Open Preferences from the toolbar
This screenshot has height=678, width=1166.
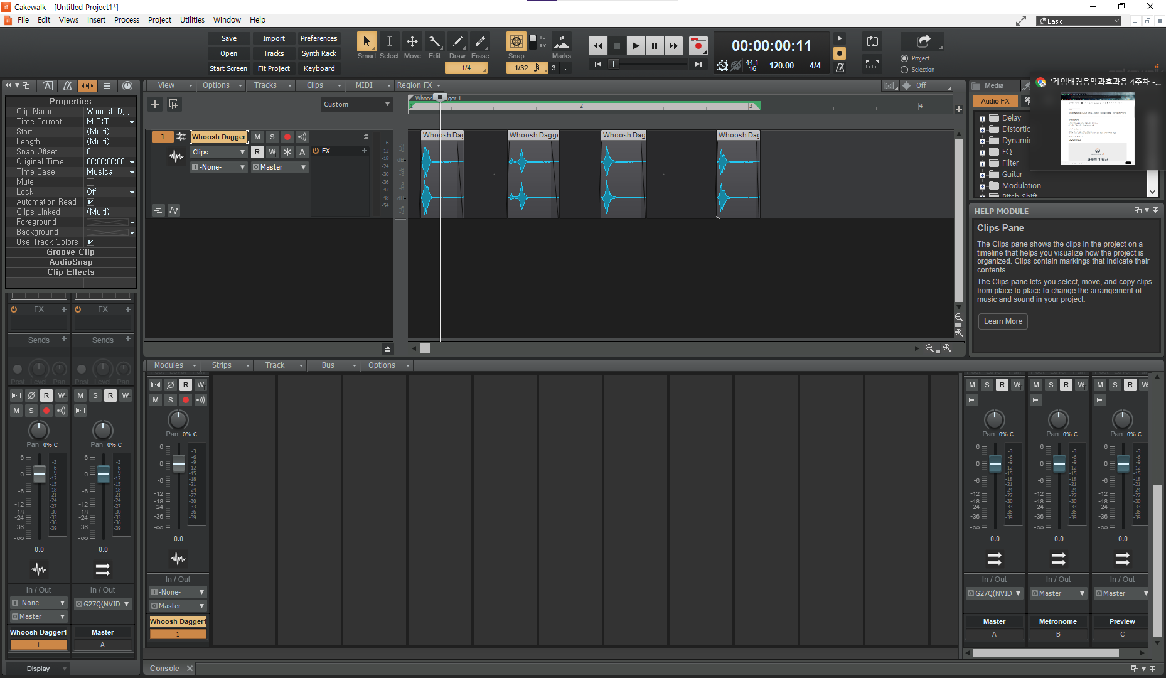point(319,38)
